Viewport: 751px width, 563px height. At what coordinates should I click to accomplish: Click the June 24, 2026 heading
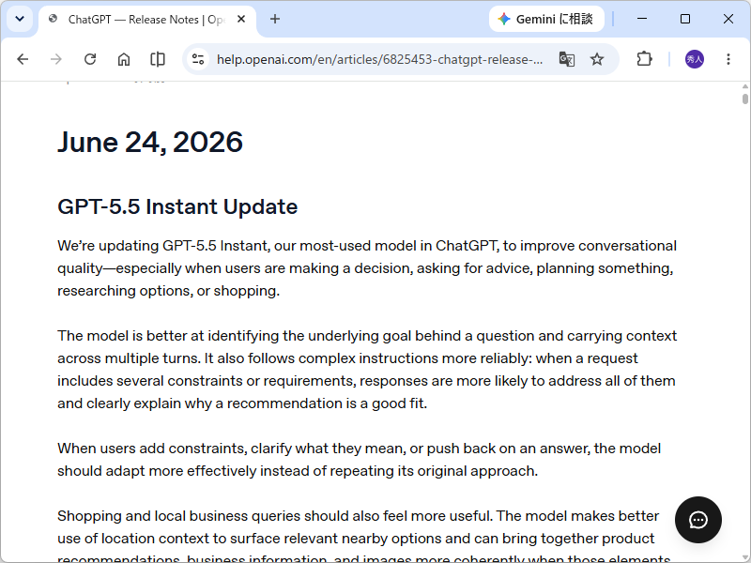pos(150,143)
